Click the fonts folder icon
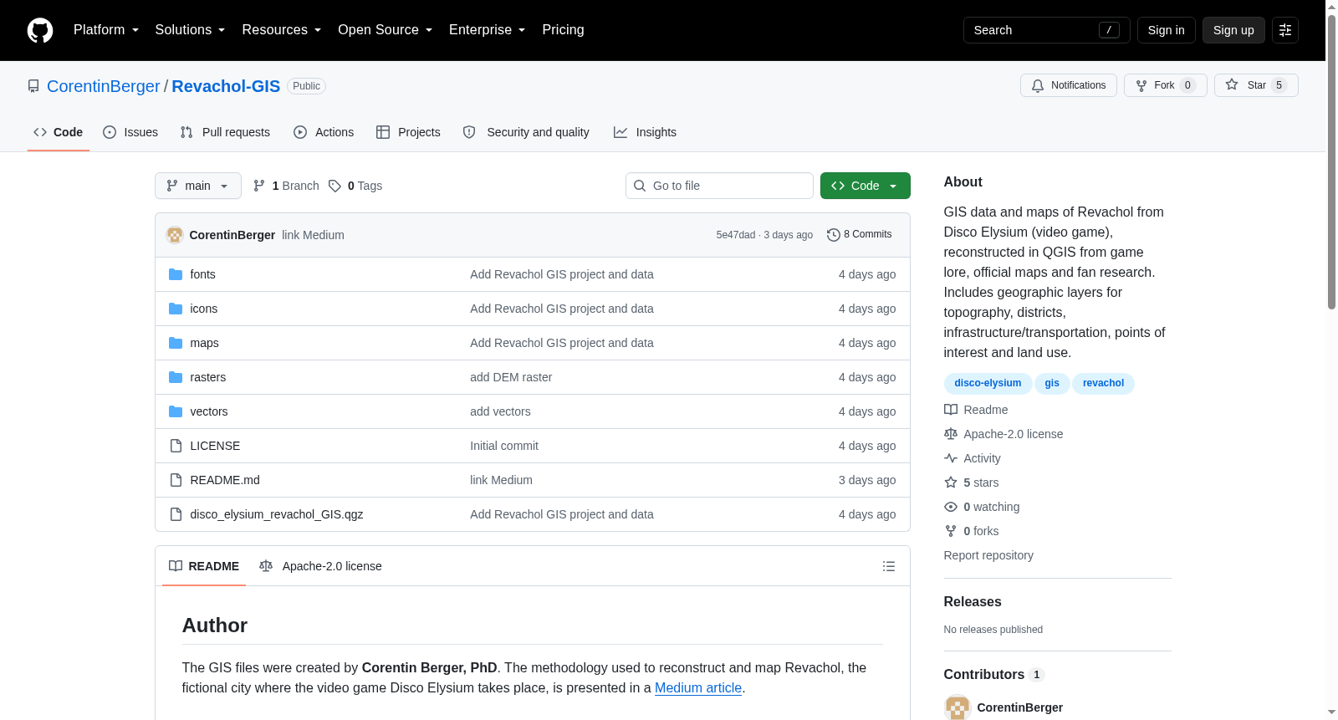The height and width of the screenshot is (720, 1338). tap(176, 274)
